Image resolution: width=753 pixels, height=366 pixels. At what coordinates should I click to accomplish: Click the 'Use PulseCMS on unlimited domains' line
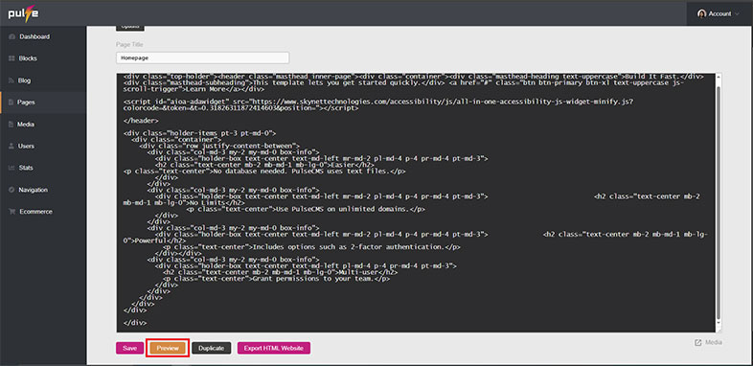pyautogui.click(x=306, y=209)
